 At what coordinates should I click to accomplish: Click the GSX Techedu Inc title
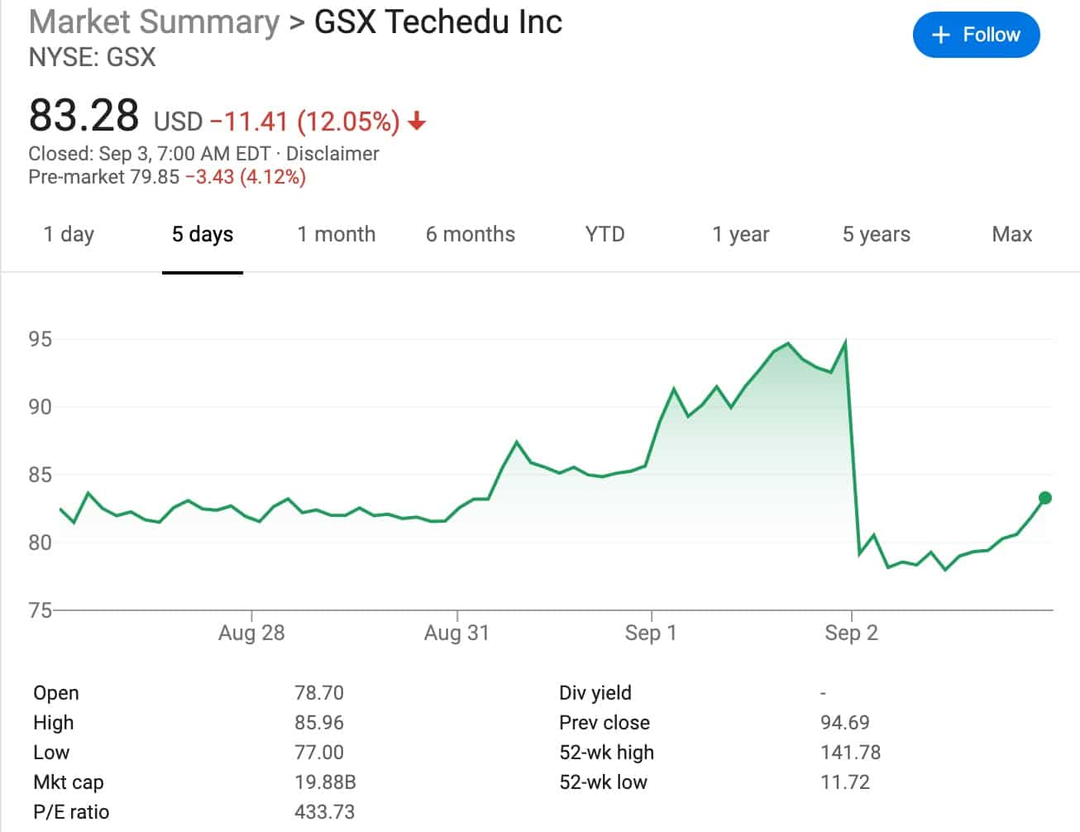pos(438,22)
